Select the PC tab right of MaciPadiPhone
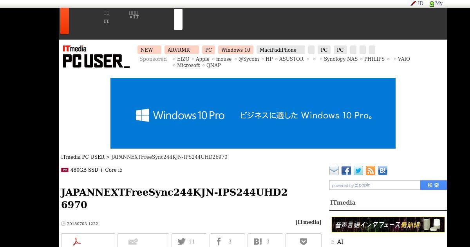470x247 pixels. pyautogui.click(x=324, y=50)
